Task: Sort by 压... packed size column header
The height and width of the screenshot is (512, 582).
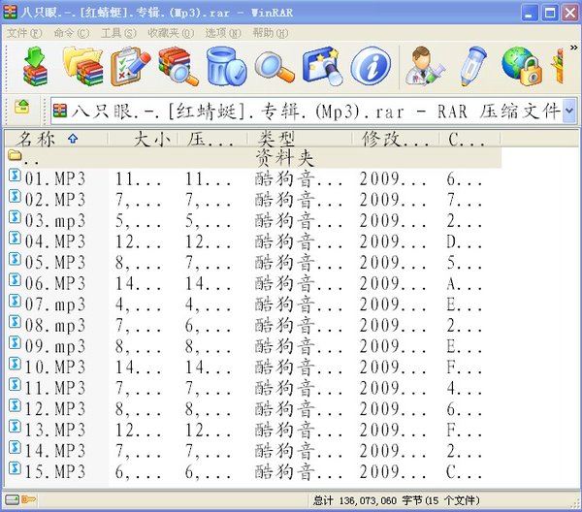Action: pos(213,139)
